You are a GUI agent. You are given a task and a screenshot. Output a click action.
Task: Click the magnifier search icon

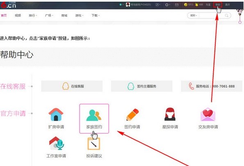[x=226, y=16]
